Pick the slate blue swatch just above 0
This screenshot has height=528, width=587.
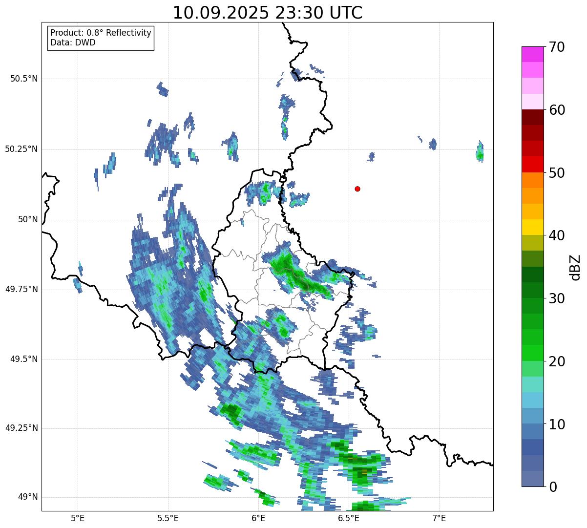532,479
